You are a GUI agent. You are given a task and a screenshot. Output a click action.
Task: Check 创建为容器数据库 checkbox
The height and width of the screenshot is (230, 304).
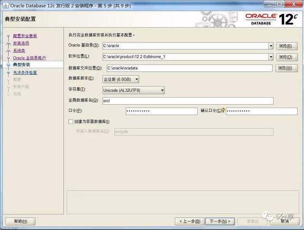[71, 121]
